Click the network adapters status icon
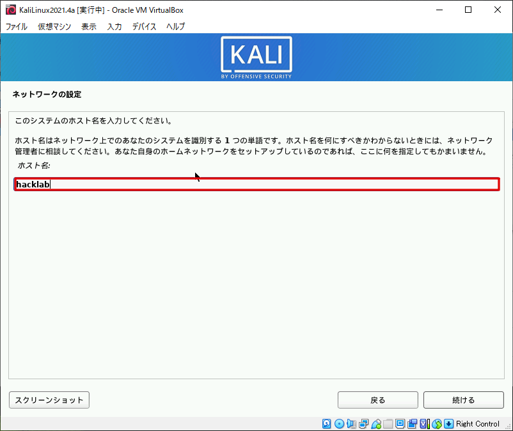This screenshot has height=431, width=513. (x=363, y=424)
